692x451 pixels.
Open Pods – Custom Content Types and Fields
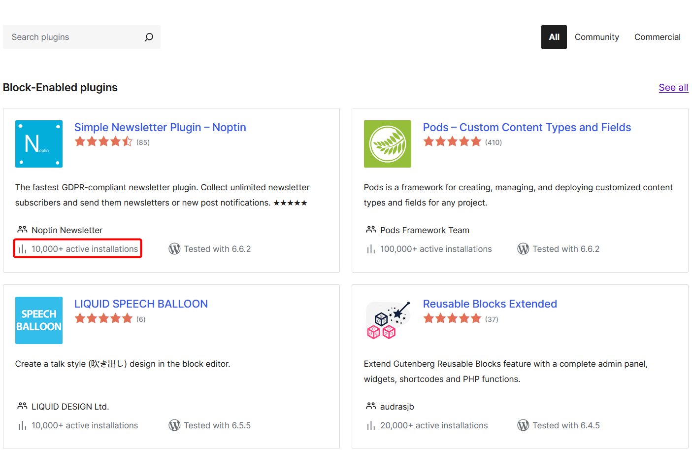(x=527, y=127)
